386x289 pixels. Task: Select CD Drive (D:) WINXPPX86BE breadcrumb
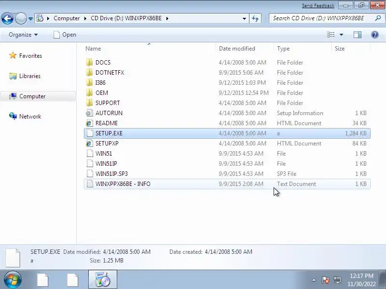point(126,18)
